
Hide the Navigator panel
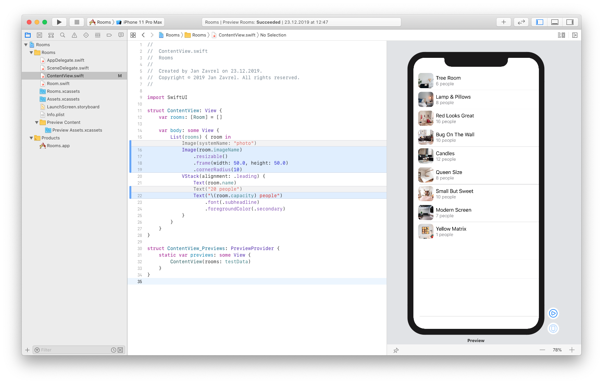[539, 22]
